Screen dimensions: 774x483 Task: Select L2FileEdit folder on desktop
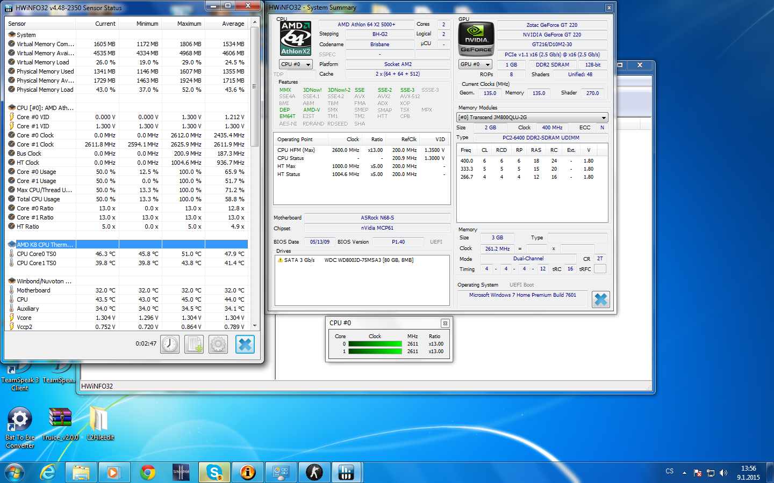(100, 424)
